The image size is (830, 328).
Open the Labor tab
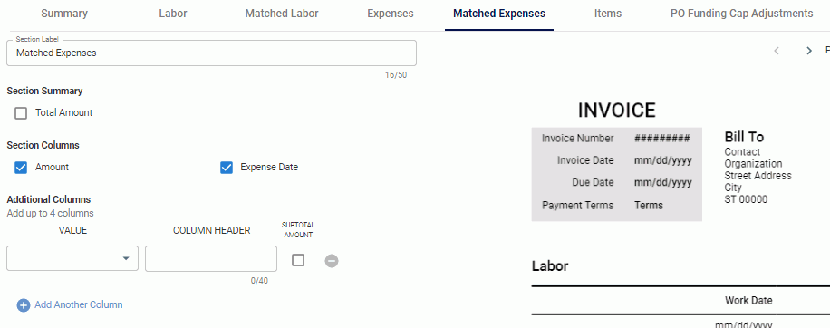pos(173,14)
